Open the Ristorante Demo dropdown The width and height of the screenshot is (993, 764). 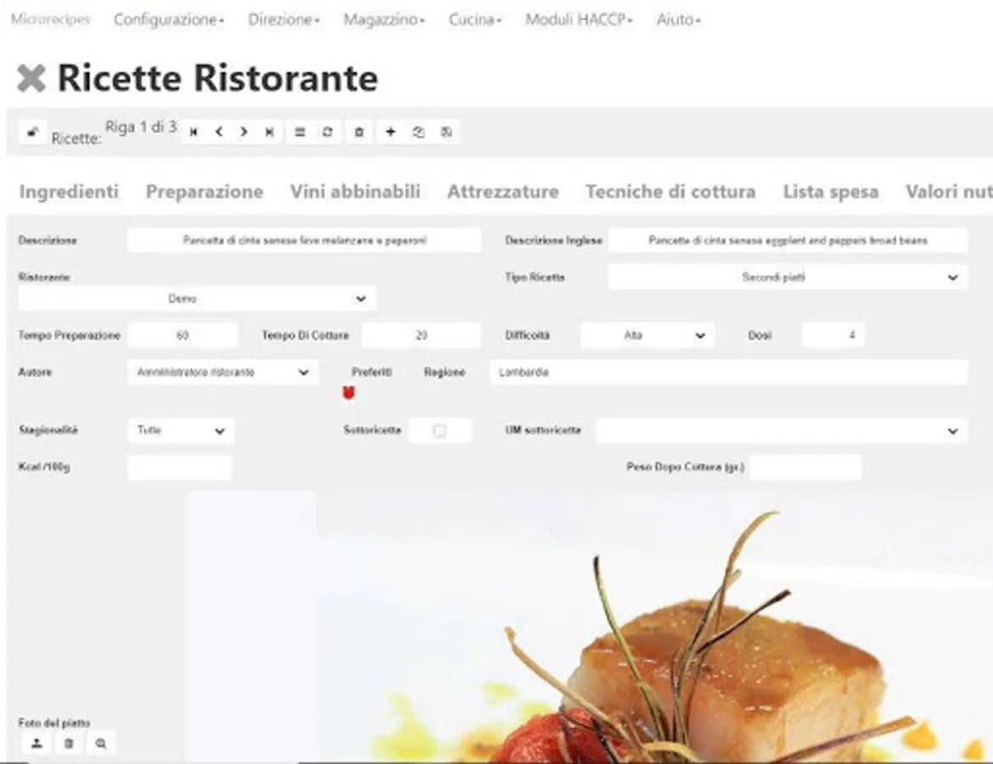(x=197, y=298)
